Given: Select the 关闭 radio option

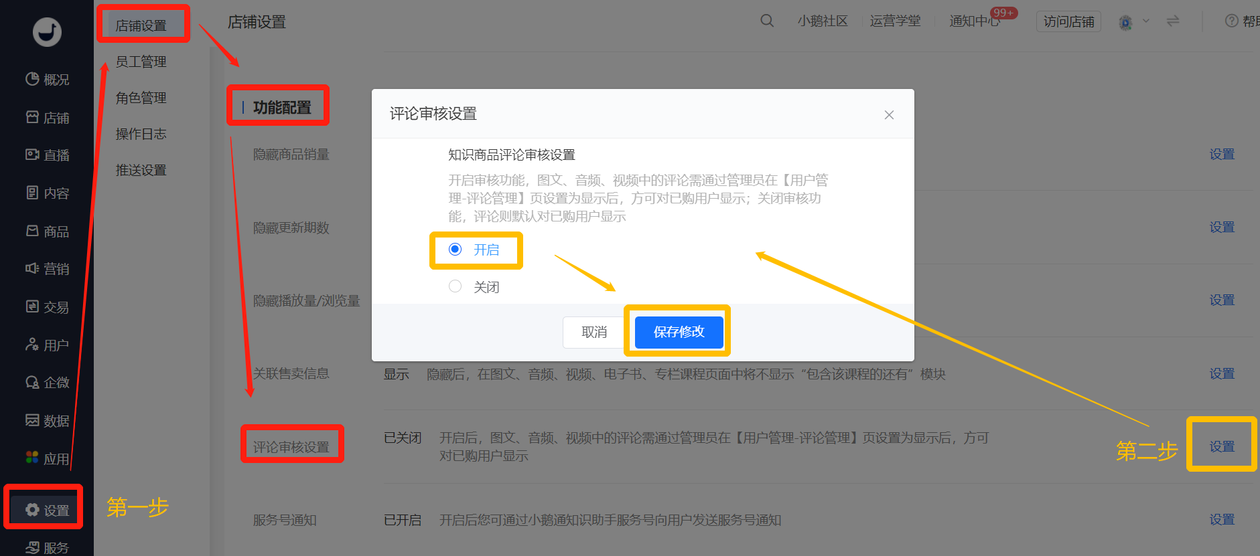Looking at the screenshot, I should 456,286.
